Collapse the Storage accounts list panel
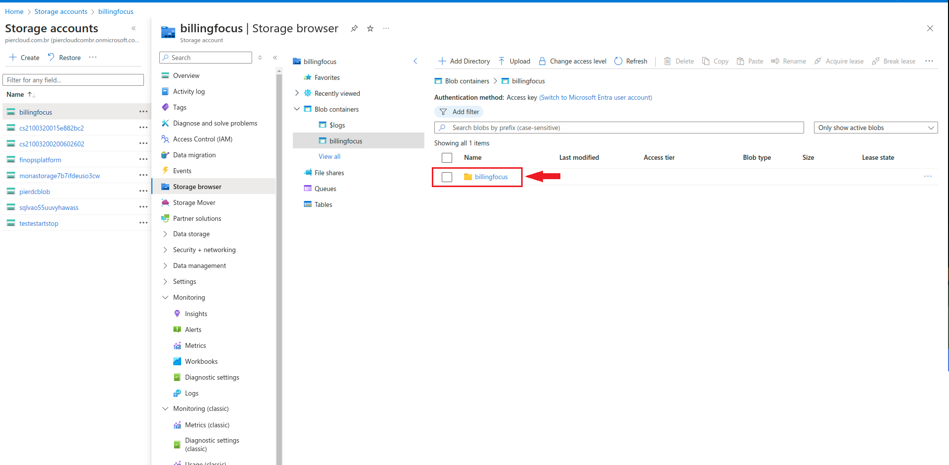Screen dimensions: 949x465 (x=134, y=28)
